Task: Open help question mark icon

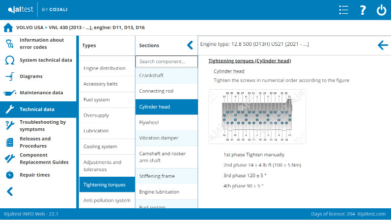Action: 362,10
